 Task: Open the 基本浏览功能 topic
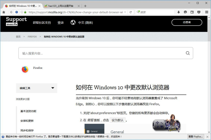click(x=28, y=111)
